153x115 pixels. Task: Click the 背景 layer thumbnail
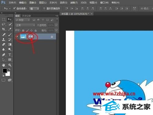click(23, 36)
